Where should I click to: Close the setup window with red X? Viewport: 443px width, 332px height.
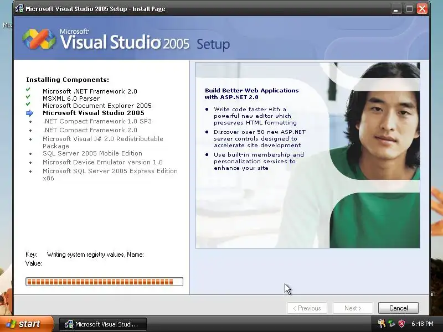coord(422,9)
